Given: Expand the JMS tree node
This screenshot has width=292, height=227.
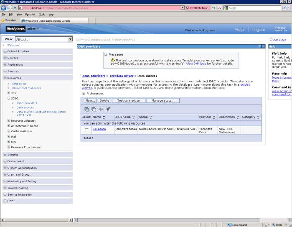Looking at the screenshot, I should (9, 93).
